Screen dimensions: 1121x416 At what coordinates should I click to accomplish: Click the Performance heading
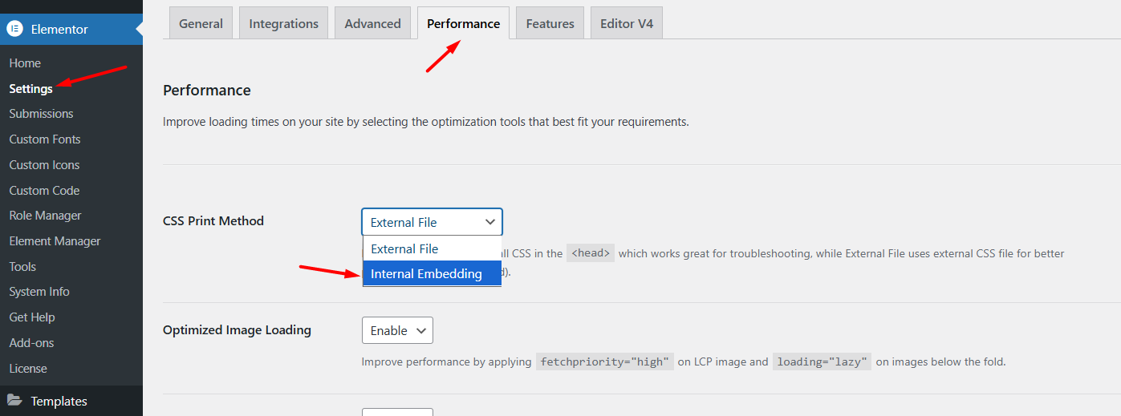(x=207, y=90)
